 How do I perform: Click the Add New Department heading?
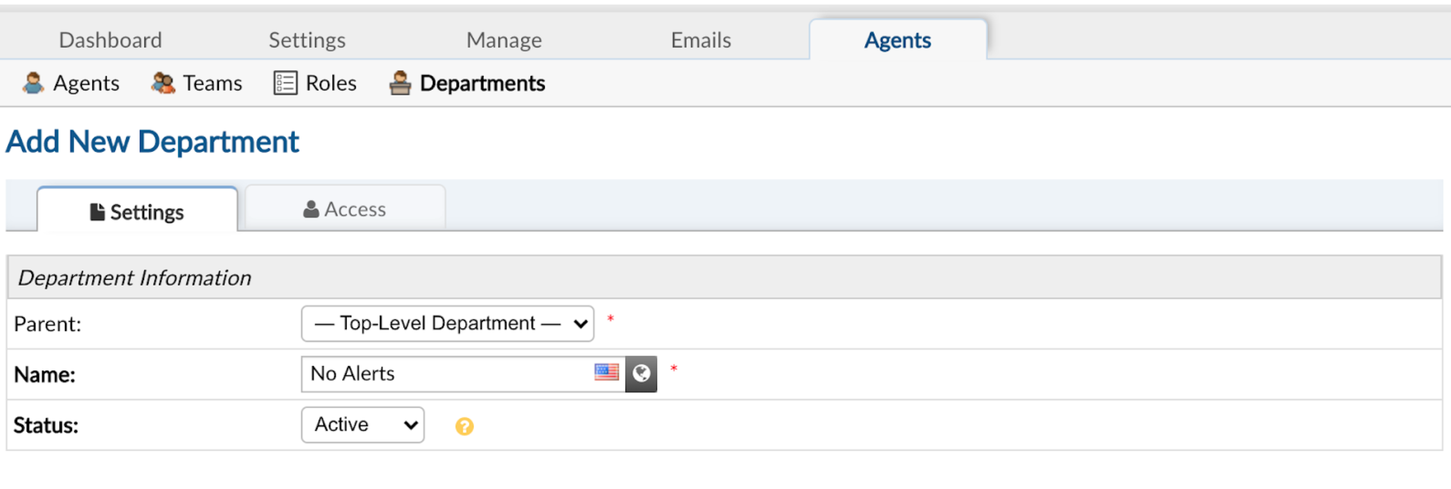tap(152, 142)
